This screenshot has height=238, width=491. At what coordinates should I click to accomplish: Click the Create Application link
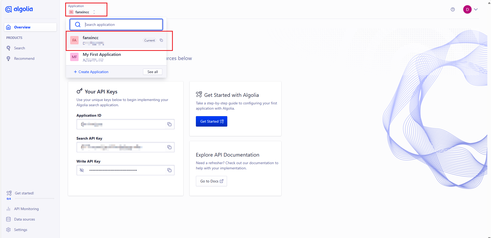[91, 72]
